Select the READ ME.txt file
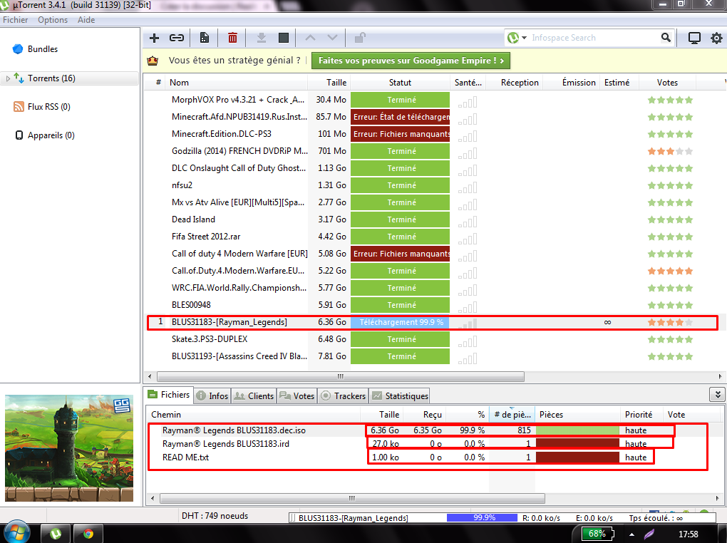 tap(185, 457)
